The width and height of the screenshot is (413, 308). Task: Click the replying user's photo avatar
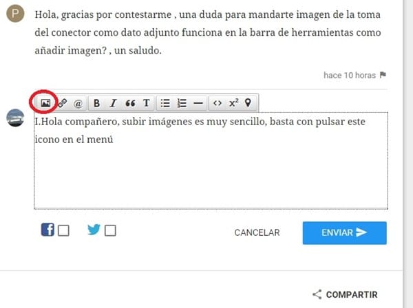tap(15, 118)
